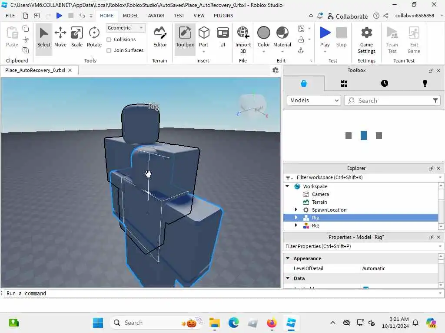The image size is (445, 333).
Task: Enable the Join Surfaces checkbox
Action: [x=109, y=50]
